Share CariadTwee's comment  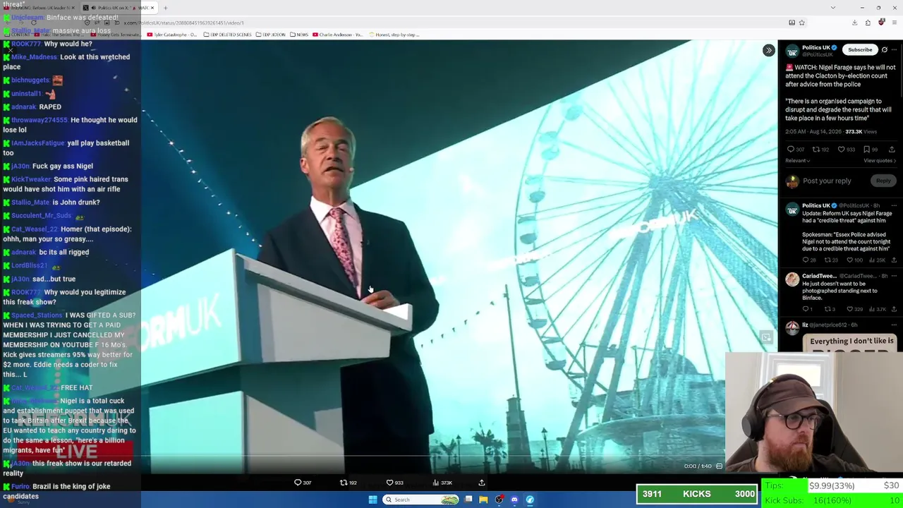[x=894, y=309]
